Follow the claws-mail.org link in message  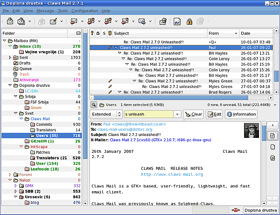pos(172,174)
